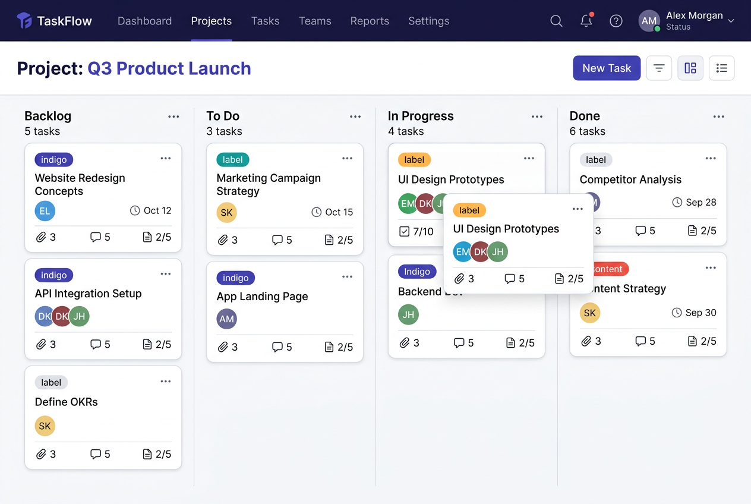Open the filter icon next to New Task
Viewport: 751px width, 504px height.
pos(659,68)
